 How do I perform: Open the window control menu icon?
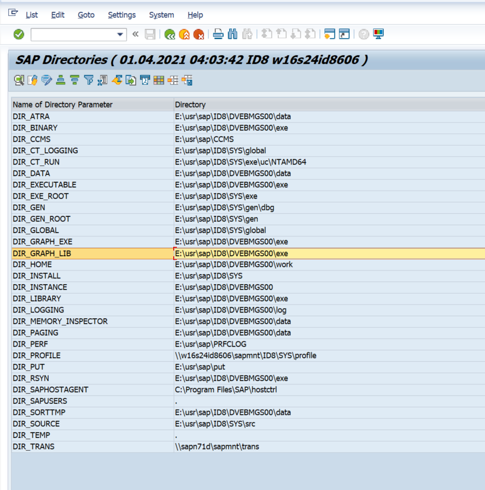13,14
